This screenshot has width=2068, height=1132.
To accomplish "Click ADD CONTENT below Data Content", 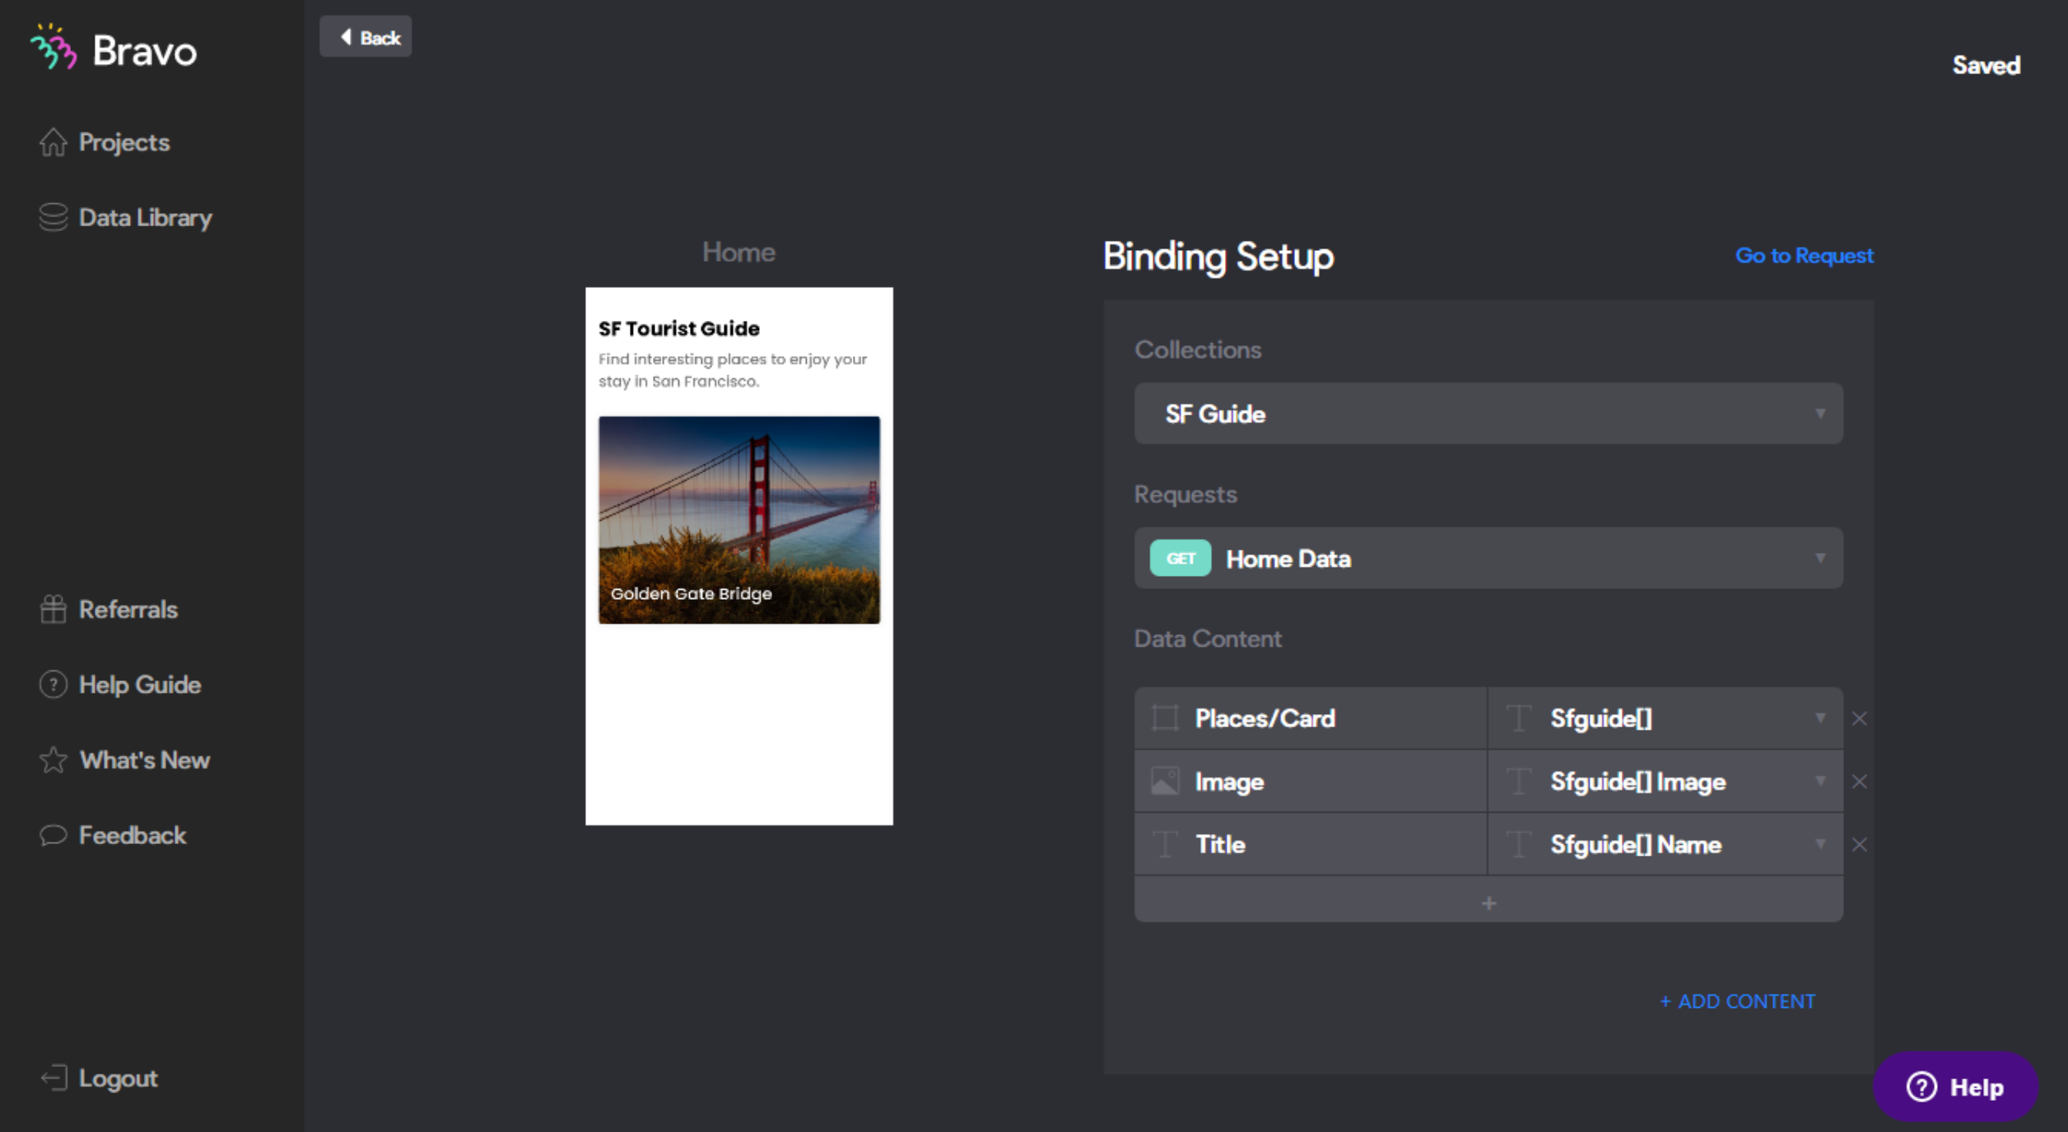I will (x=1738, y=1001).
